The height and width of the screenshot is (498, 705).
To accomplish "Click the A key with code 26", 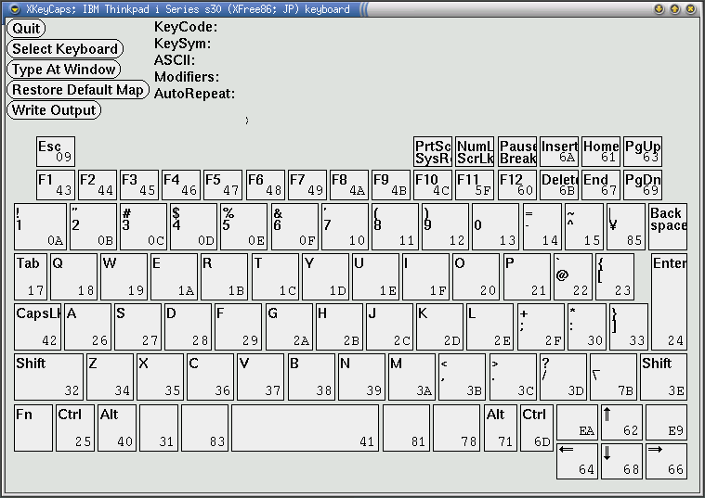I will pyautogui.click(x=87, y=327).
